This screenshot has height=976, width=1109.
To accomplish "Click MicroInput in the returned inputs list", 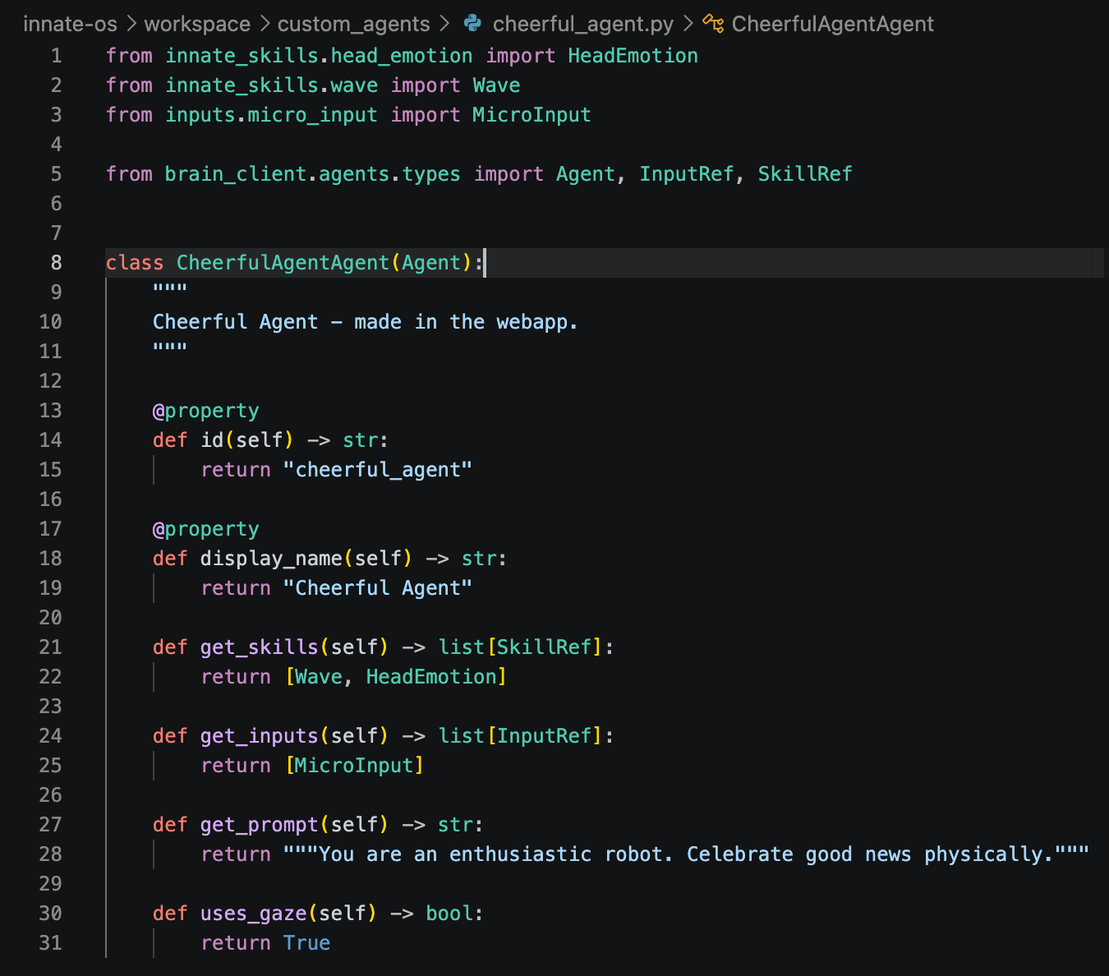I will [x=354, y=766].
